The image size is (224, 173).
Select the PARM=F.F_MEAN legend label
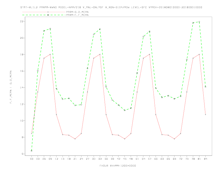(77, 15)
